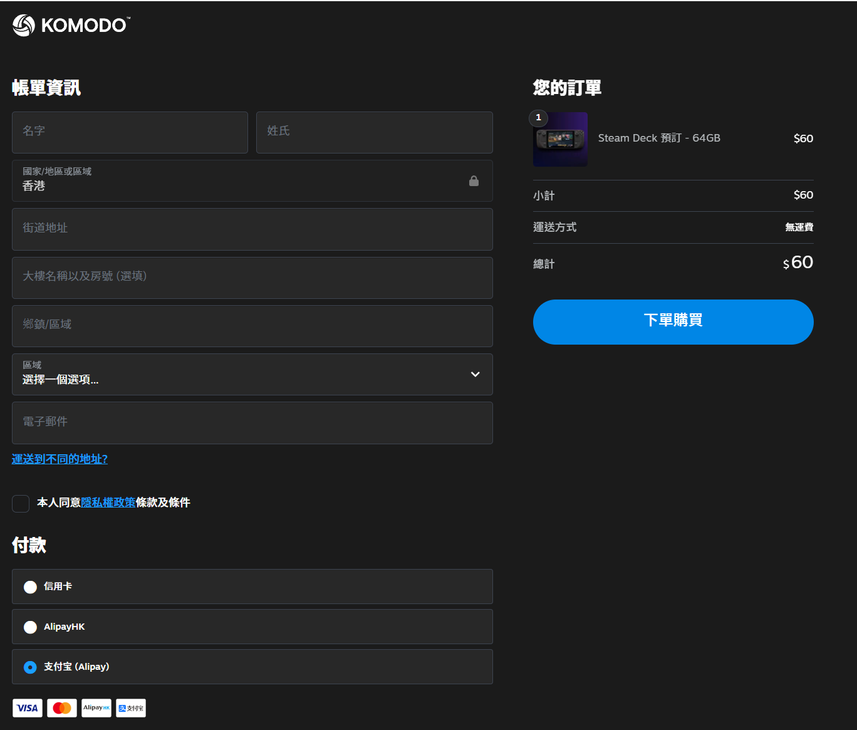
Task: Focus the 街道地址 input field
Action: [252, 229]
